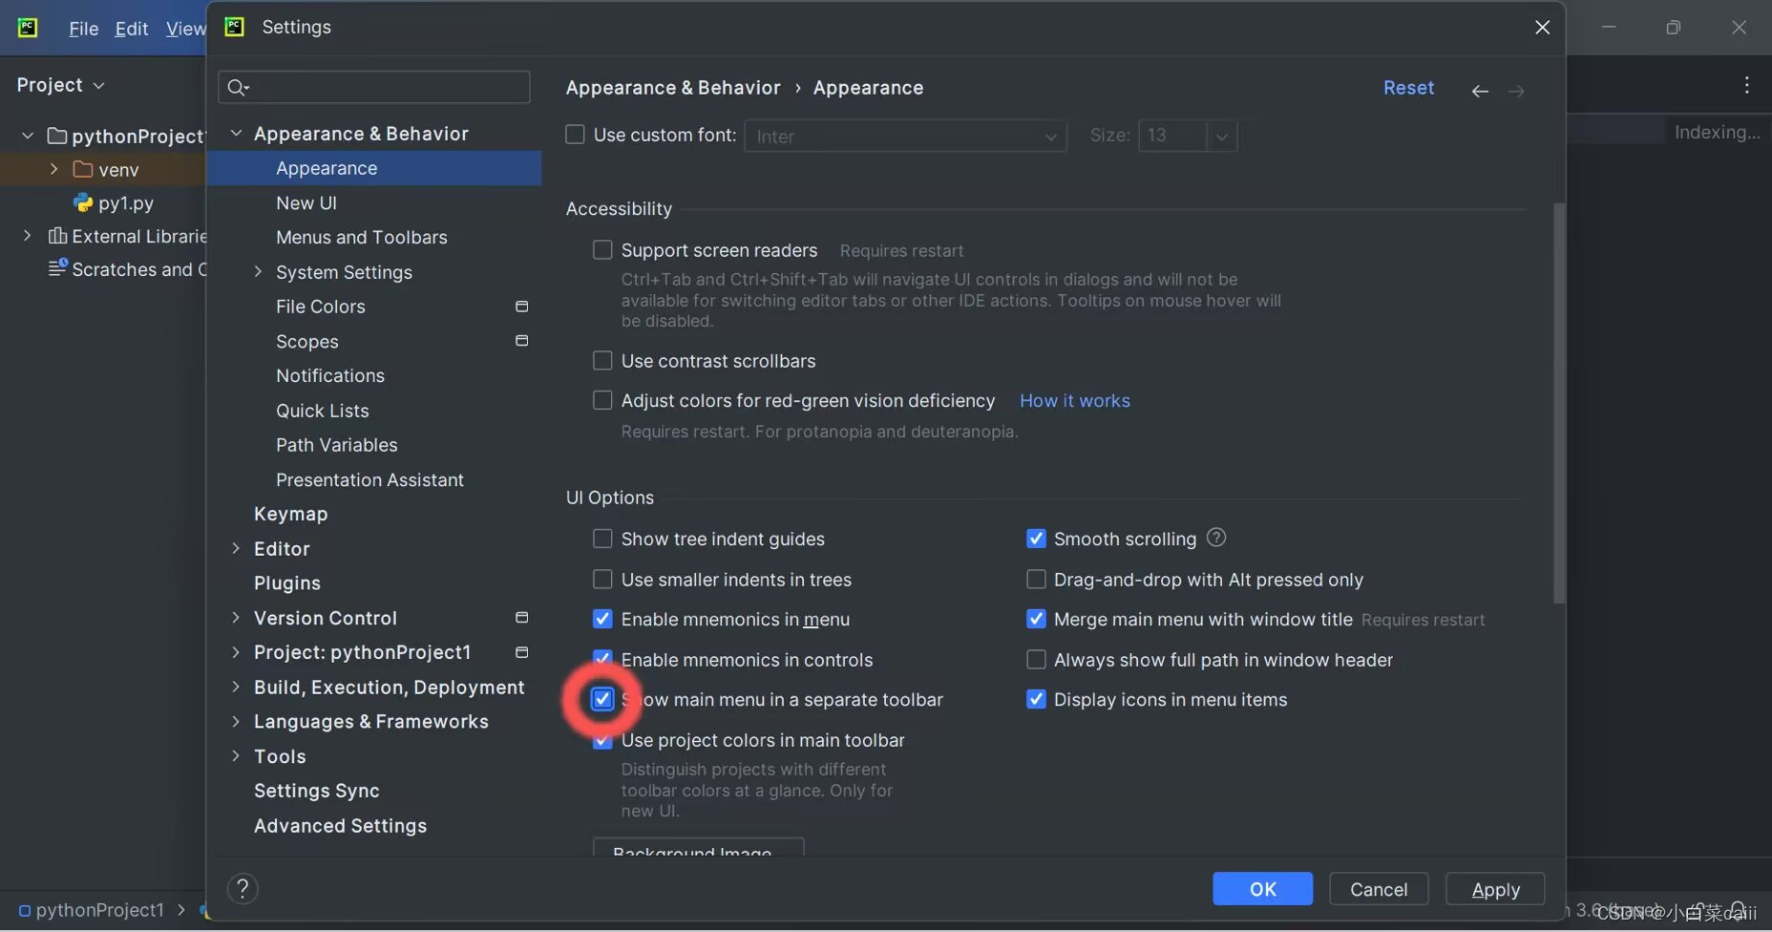The width and height of the screenshot is (1772, 932).
Task: Enable Support screen readers
Action: 602,249
